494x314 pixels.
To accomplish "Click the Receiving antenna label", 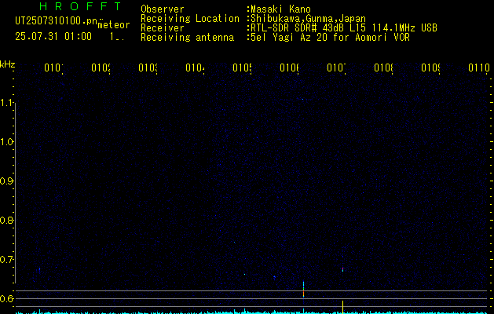I will pos(187,38).
